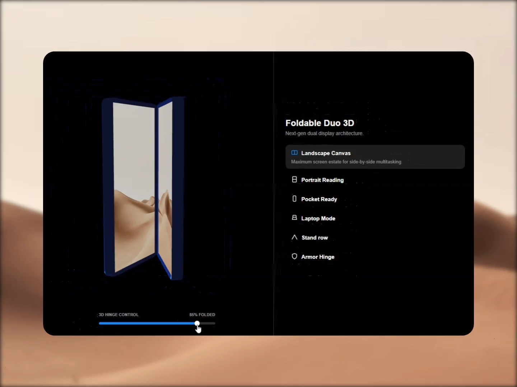Click the Portrait Reading icon
Image resolution: width=517 pixels, height=387 pixels.
[x=294, y=180]
